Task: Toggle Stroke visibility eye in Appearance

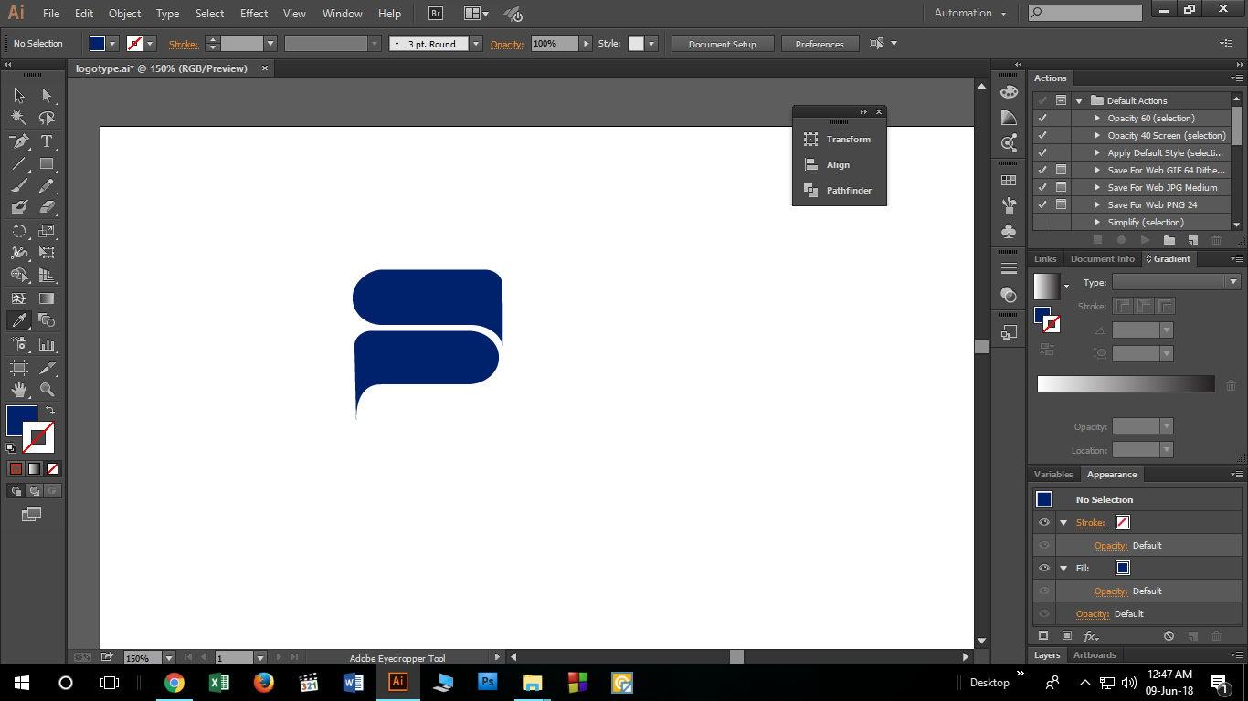Action: [x=1044, y=523]
